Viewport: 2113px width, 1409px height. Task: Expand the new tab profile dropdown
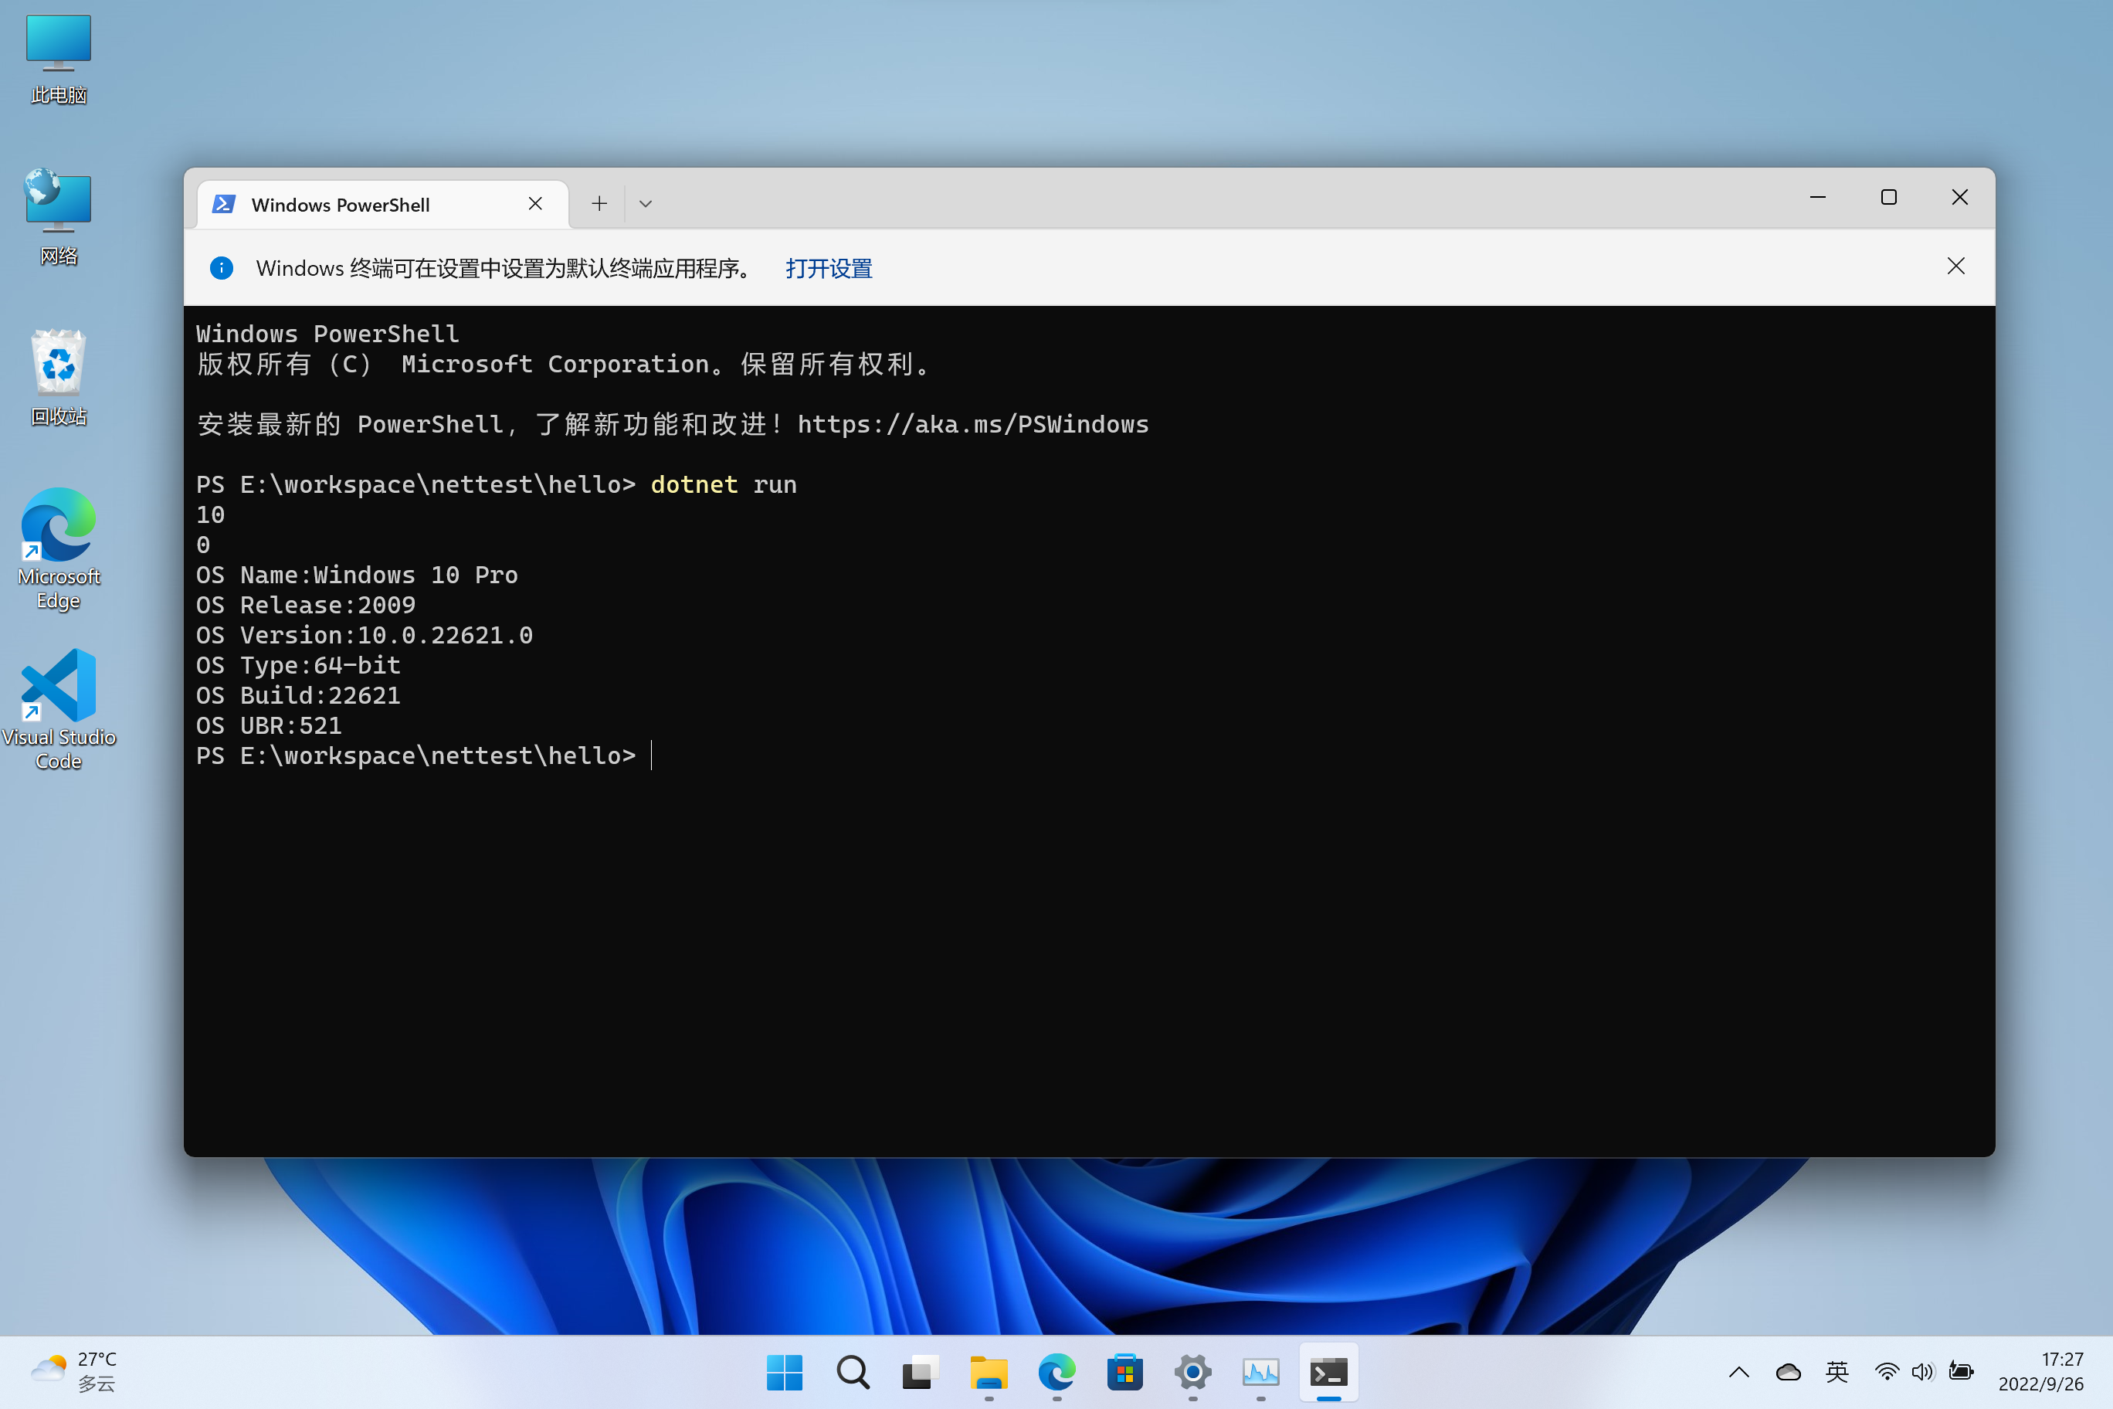tap(645, 204)
